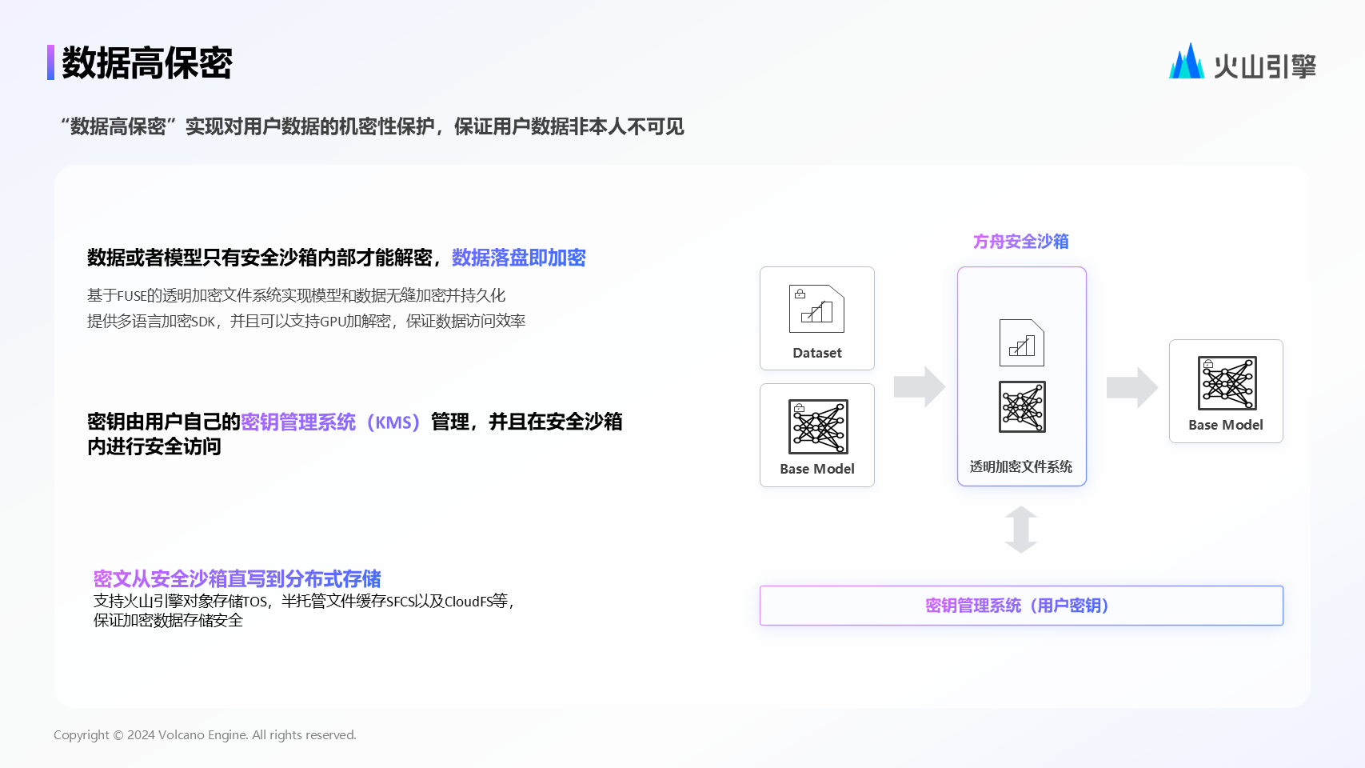The image size is (1365, 768).
Task: Click the 数据高保密 slide title
Action: [x=147, y=63]
